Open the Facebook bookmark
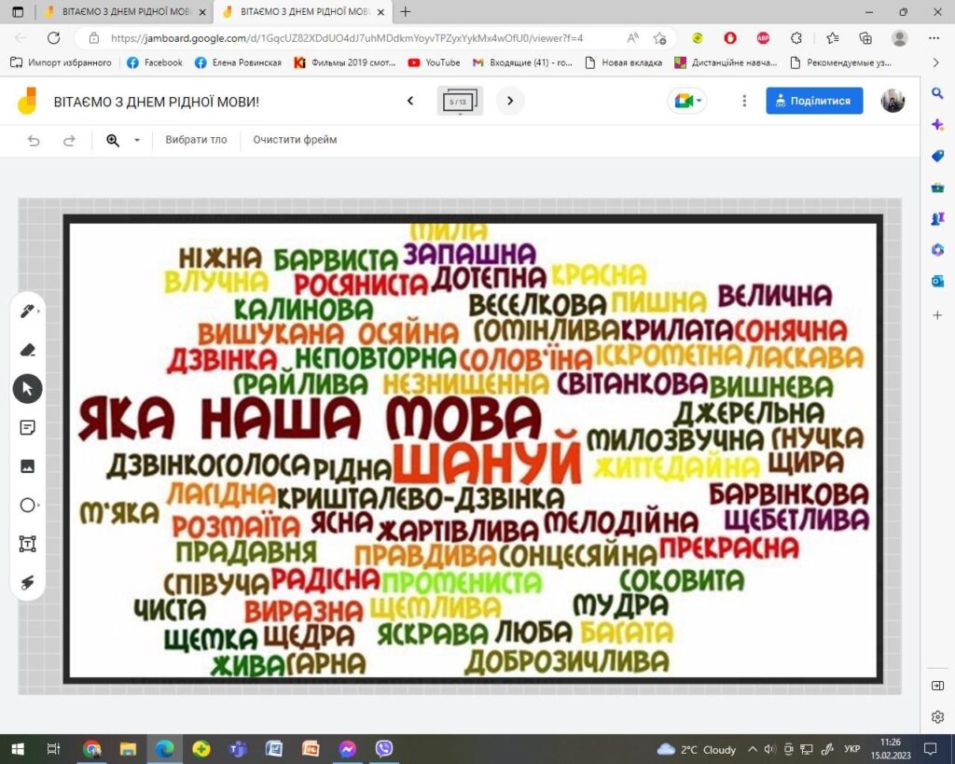The height and width of the screenshot is (764, 955). 155,63
